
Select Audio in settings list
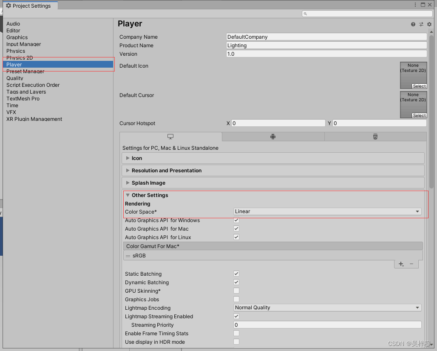pyautogui.click(x=13, y=24)
